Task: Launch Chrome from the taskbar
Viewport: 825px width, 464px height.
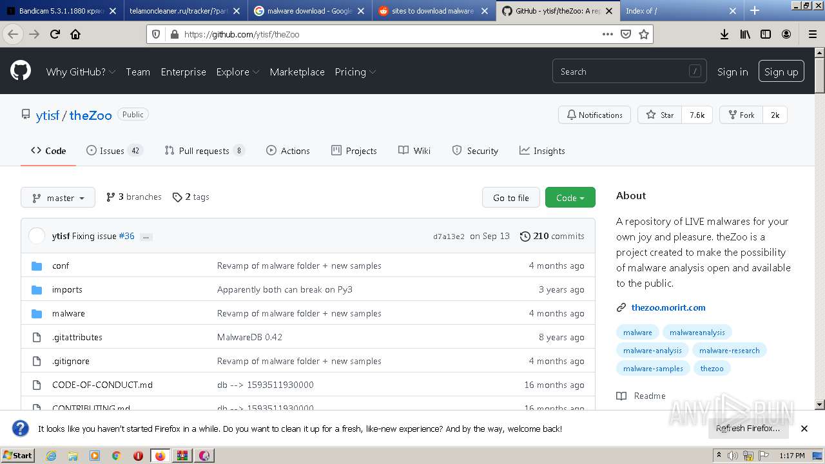Action: (116, 456)
